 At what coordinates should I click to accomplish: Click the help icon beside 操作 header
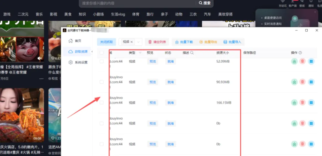[300, 53]
